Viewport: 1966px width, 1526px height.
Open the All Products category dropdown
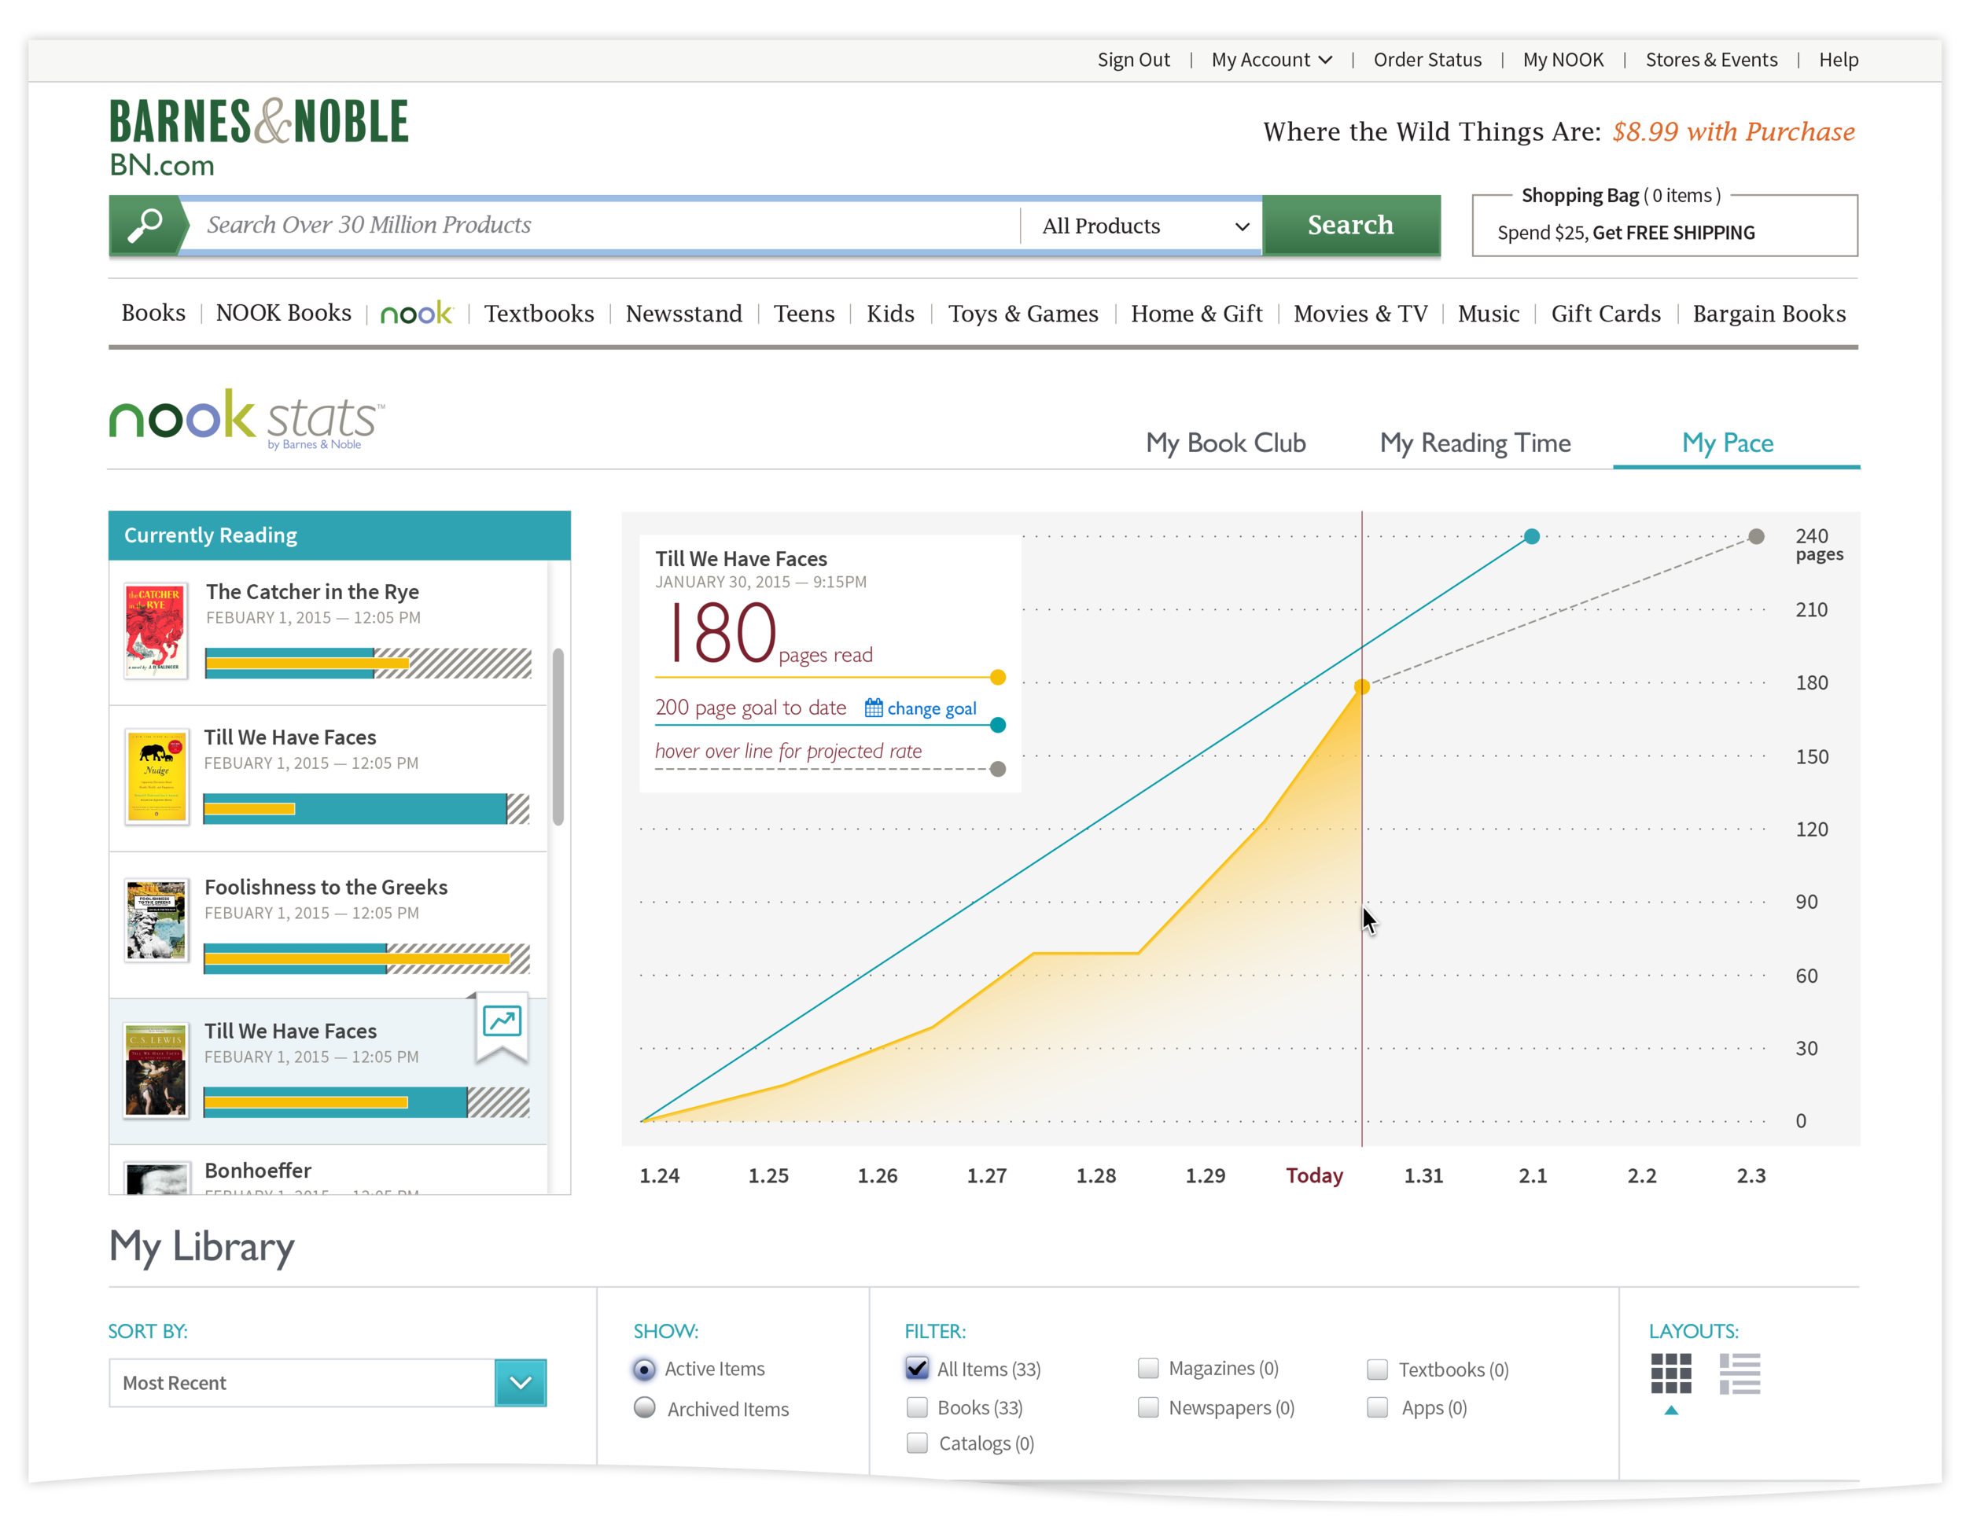[1144, 226]
